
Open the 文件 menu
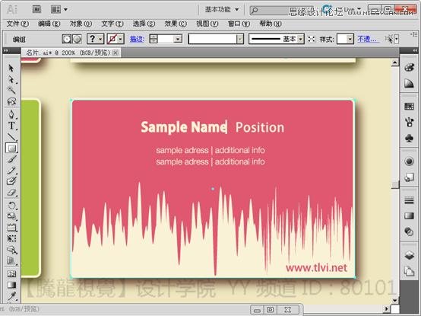pos(17,24)
